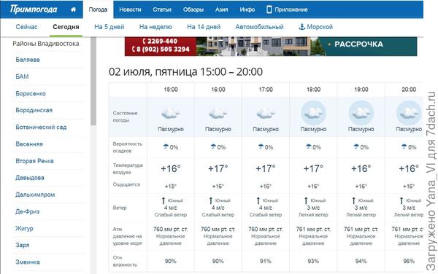Click the night cloud icon for 19:00
Viewport: 438px width, 274px height.
[x=361, y=113]
